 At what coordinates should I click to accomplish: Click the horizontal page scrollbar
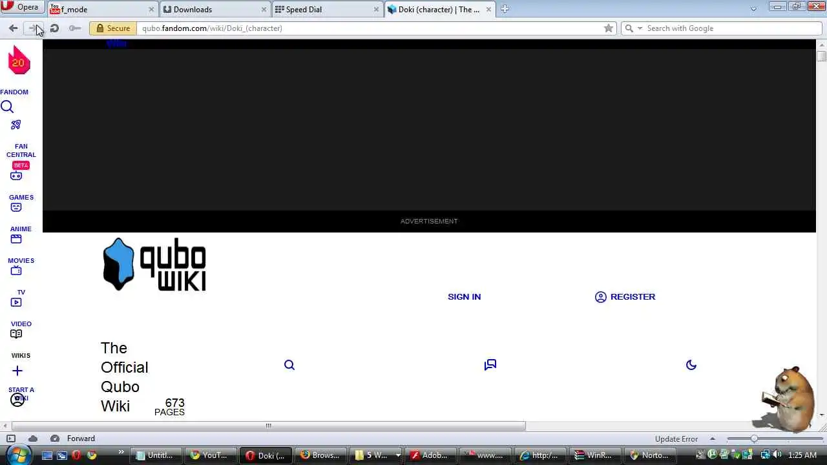point(268,426)
